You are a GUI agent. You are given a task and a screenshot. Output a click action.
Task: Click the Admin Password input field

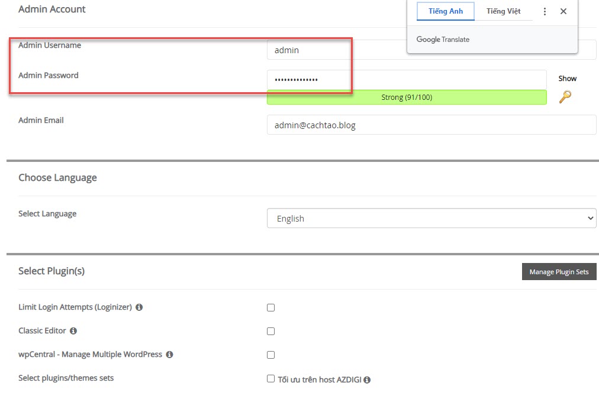(x=407, y=80)
